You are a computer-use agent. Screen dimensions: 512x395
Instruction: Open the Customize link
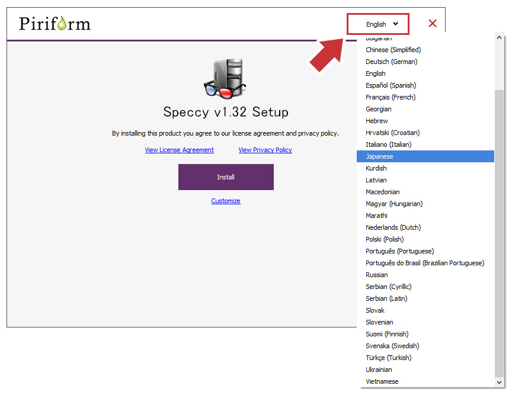pos(226,201)
